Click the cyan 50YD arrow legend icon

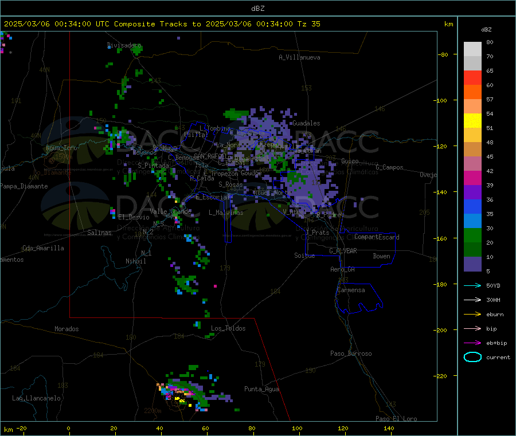(x=472, y=285)
